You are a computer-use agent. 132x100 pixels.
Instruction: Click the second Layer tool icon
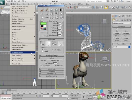pyautogui.click(x=56, y=17)
